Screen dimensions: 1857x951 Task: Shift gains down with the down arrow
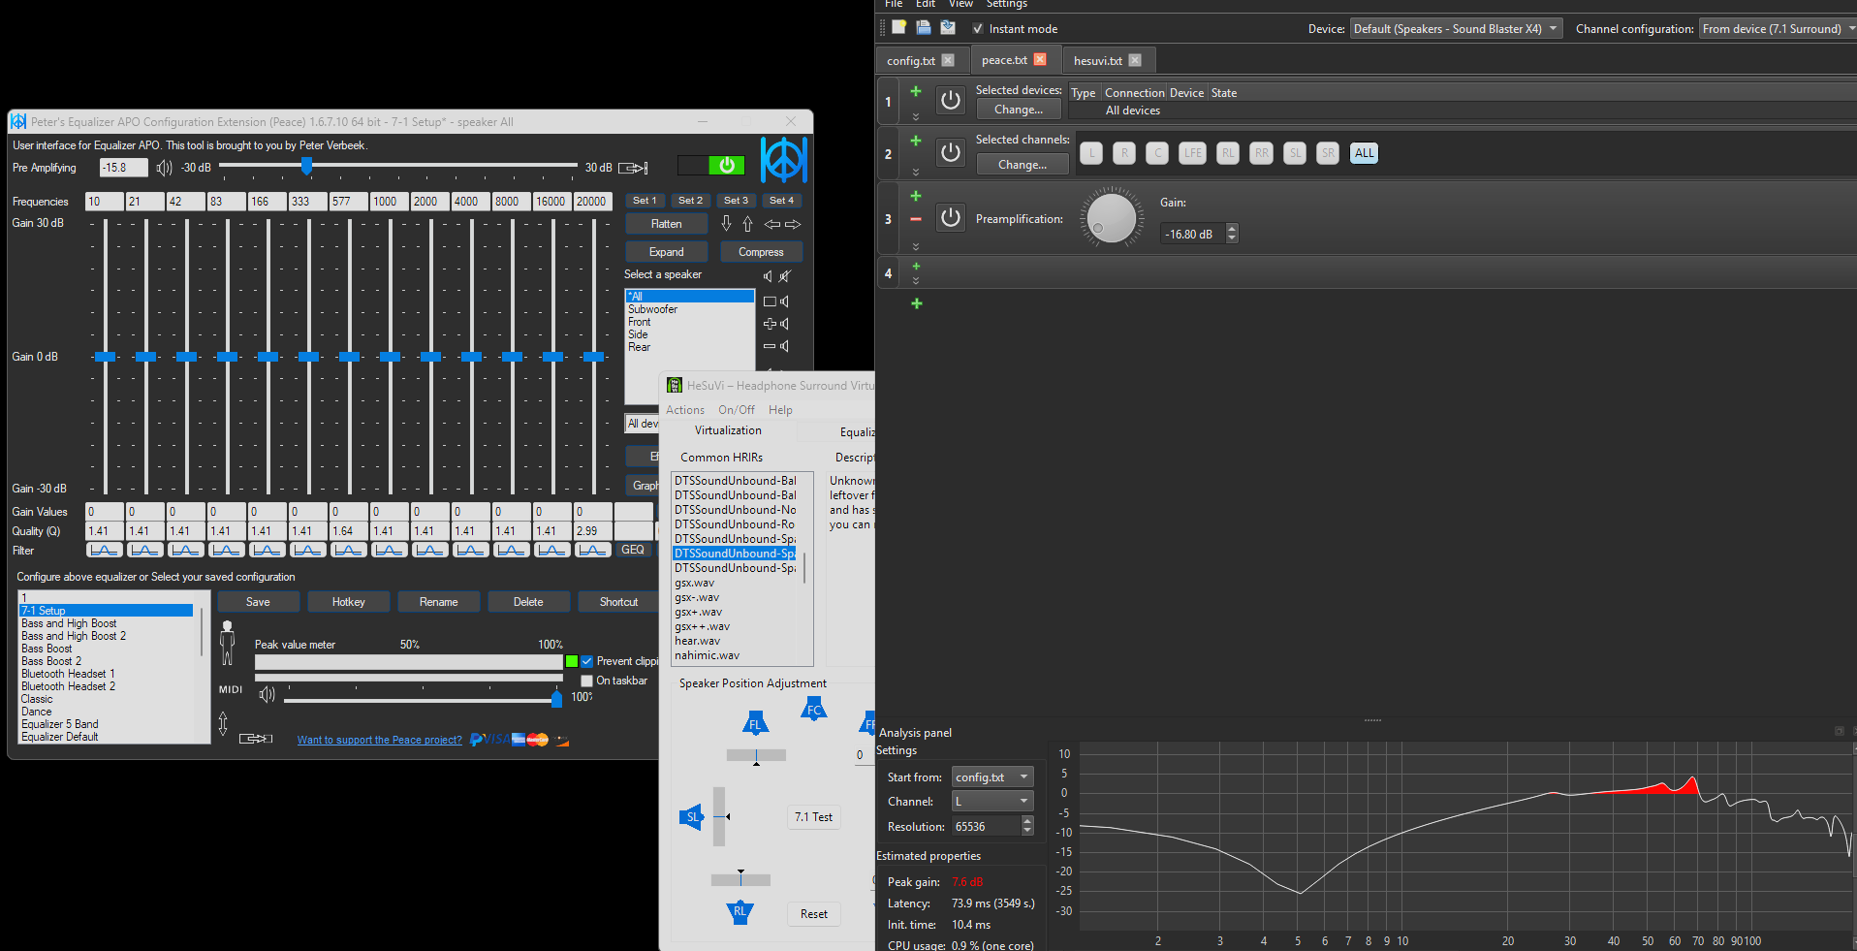point(726,224)
